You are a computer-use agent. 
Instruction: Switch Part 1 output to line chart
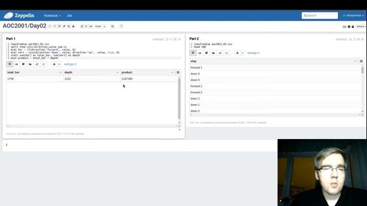click(37, 64)
